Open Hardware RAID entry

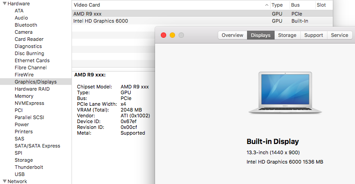click(32, 89)
